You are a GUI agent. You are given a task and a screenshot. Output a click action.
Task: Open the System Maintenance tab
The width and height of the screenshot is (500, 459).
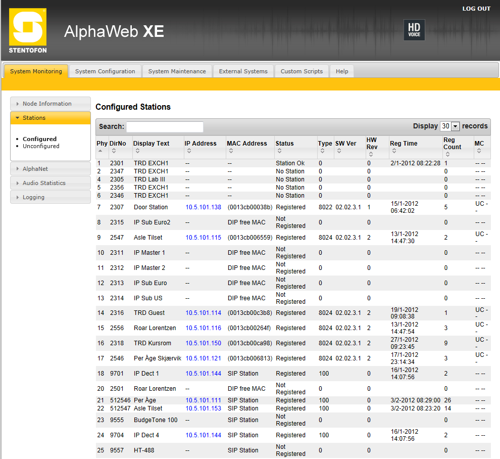pos(177,71)
